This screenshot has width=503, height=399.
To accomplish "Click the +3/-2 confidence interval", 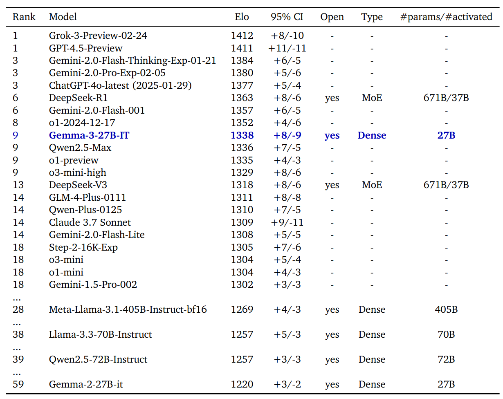I will [287, 385].
